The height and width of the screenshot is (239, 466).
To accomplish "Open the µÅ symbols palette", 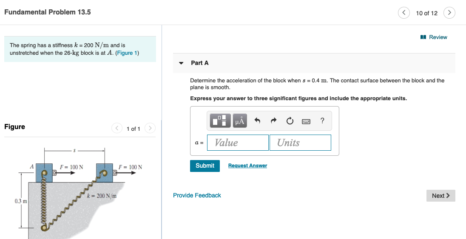I will pyautogui.click(x=239, y=121).
